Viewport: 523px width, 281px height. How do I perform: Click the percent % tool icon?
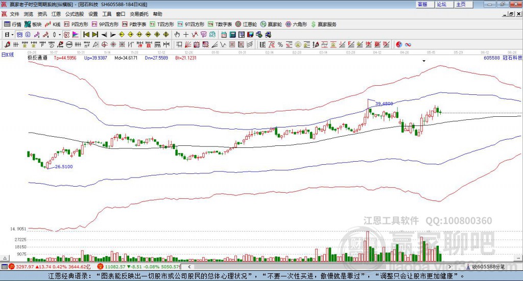coord(280,44)
